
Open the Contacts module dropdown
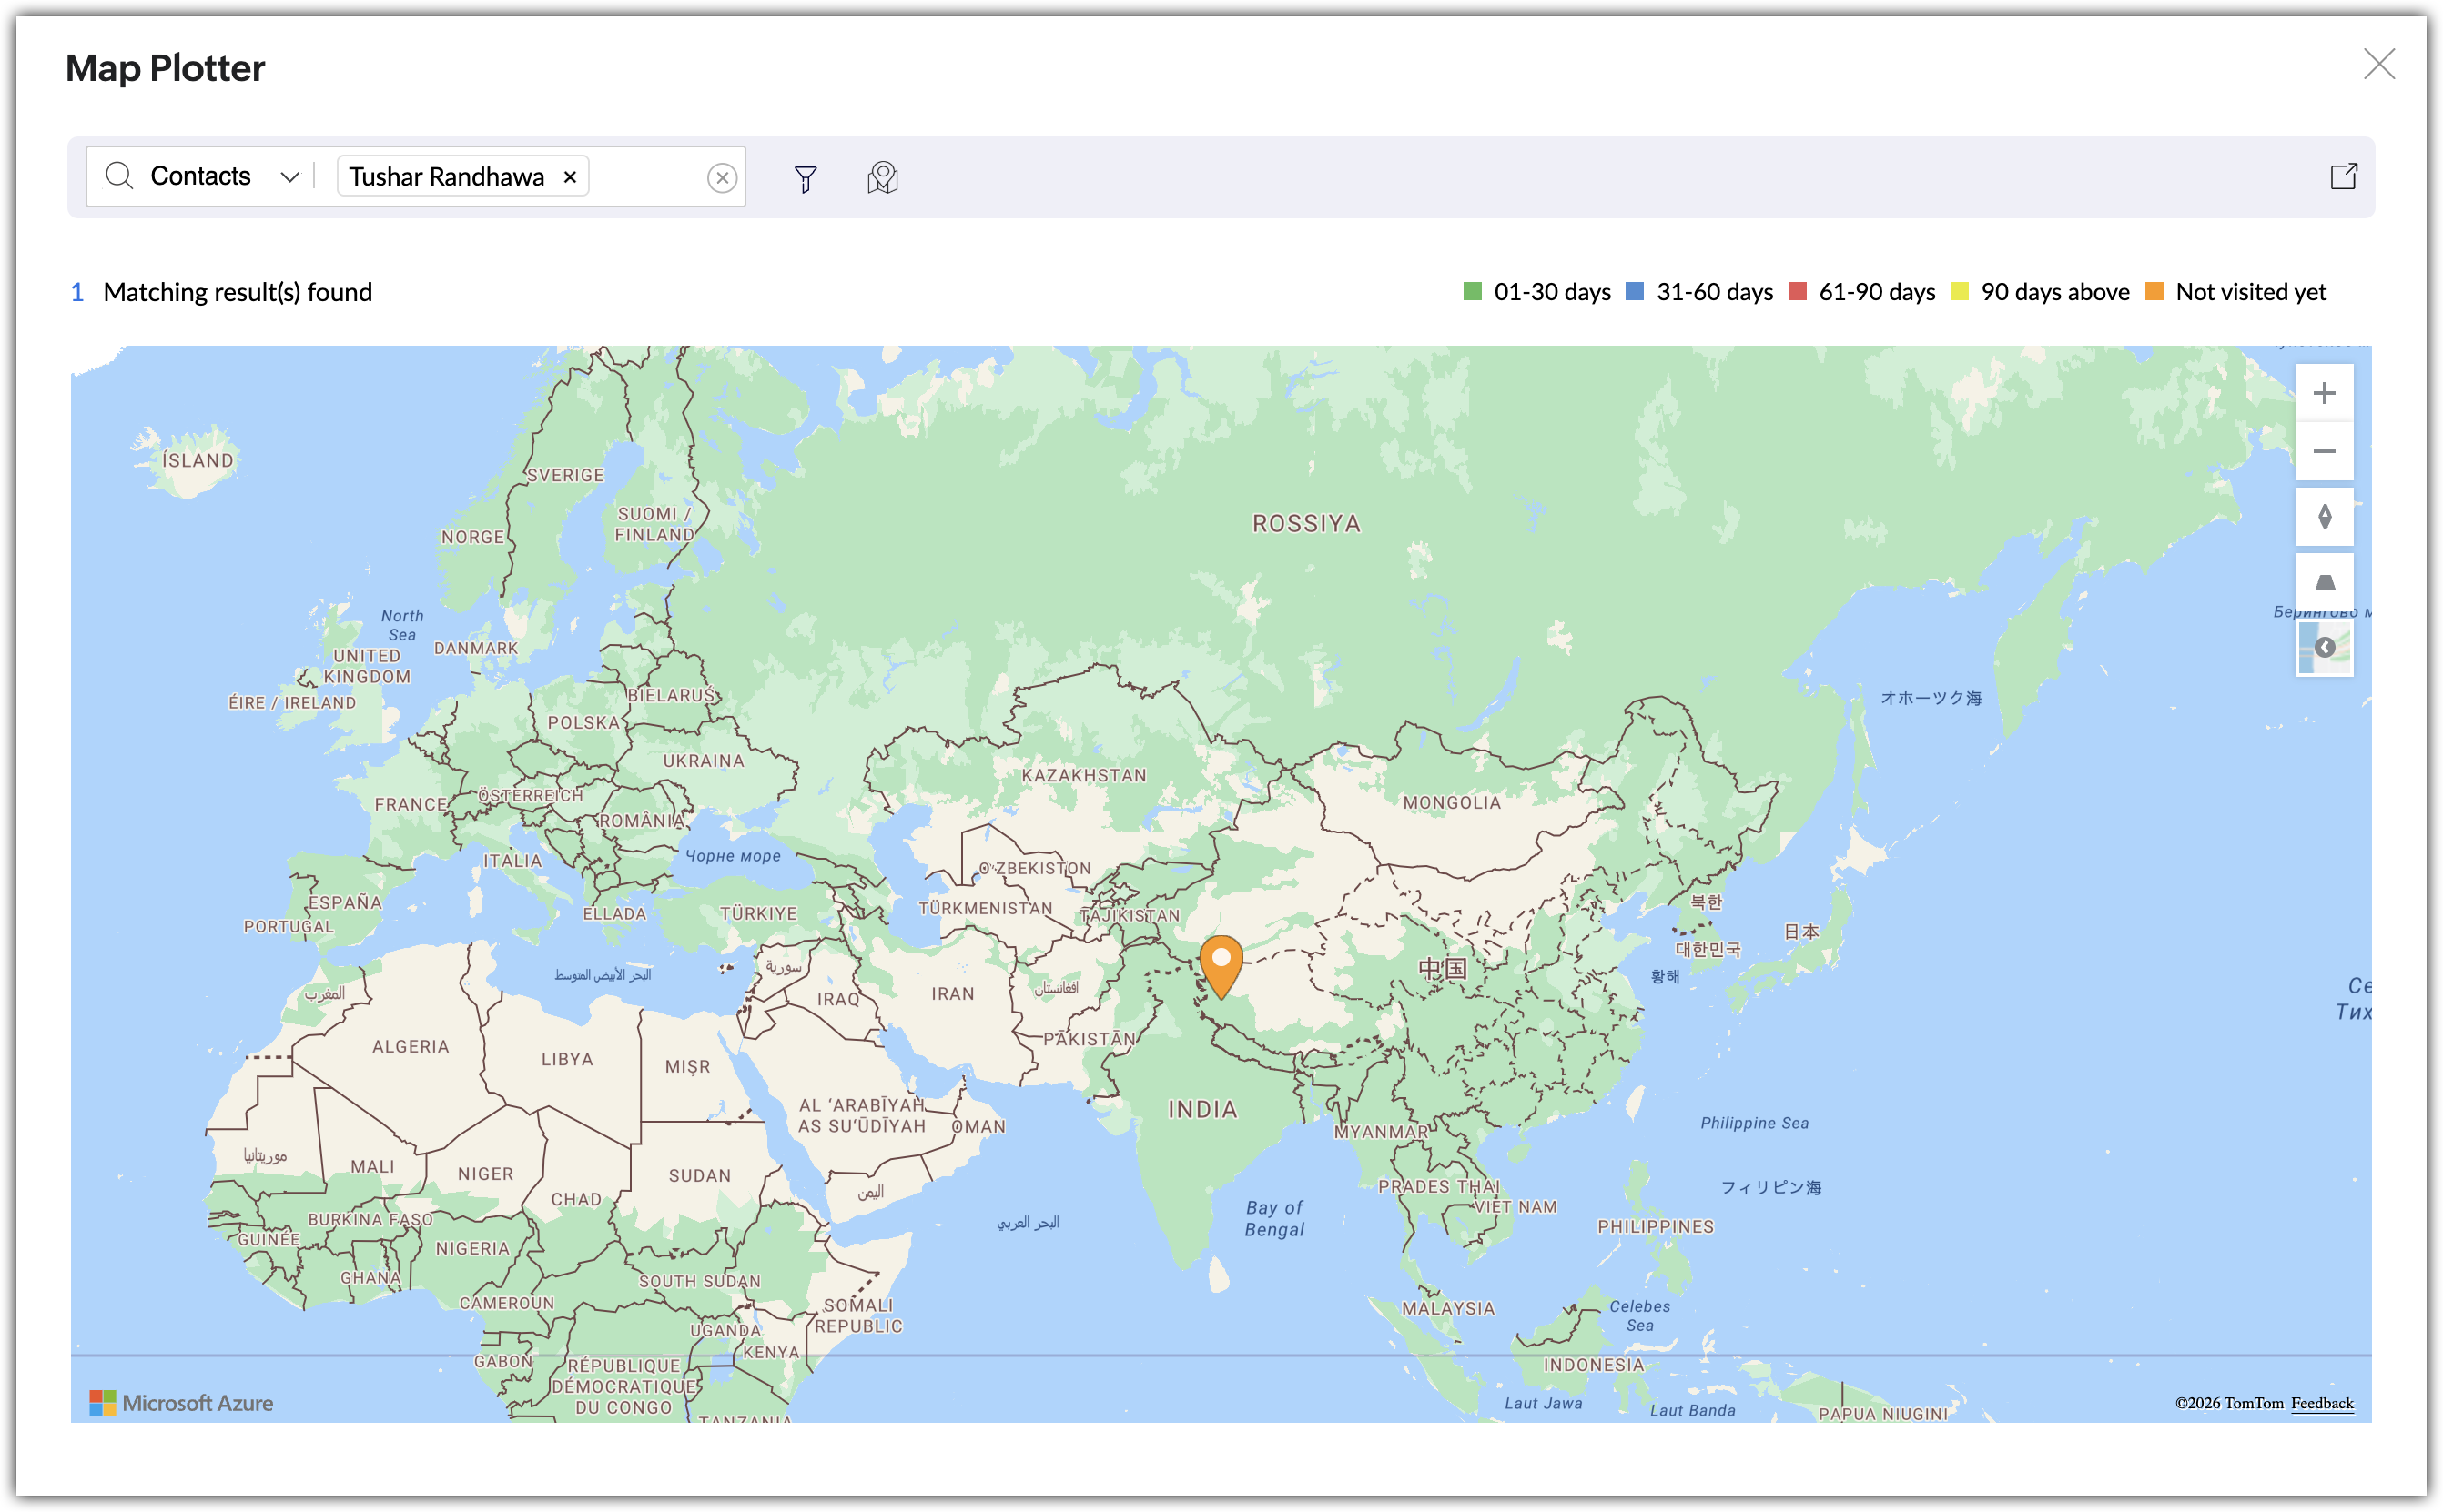pyautogui.click(x=289, y=177)
